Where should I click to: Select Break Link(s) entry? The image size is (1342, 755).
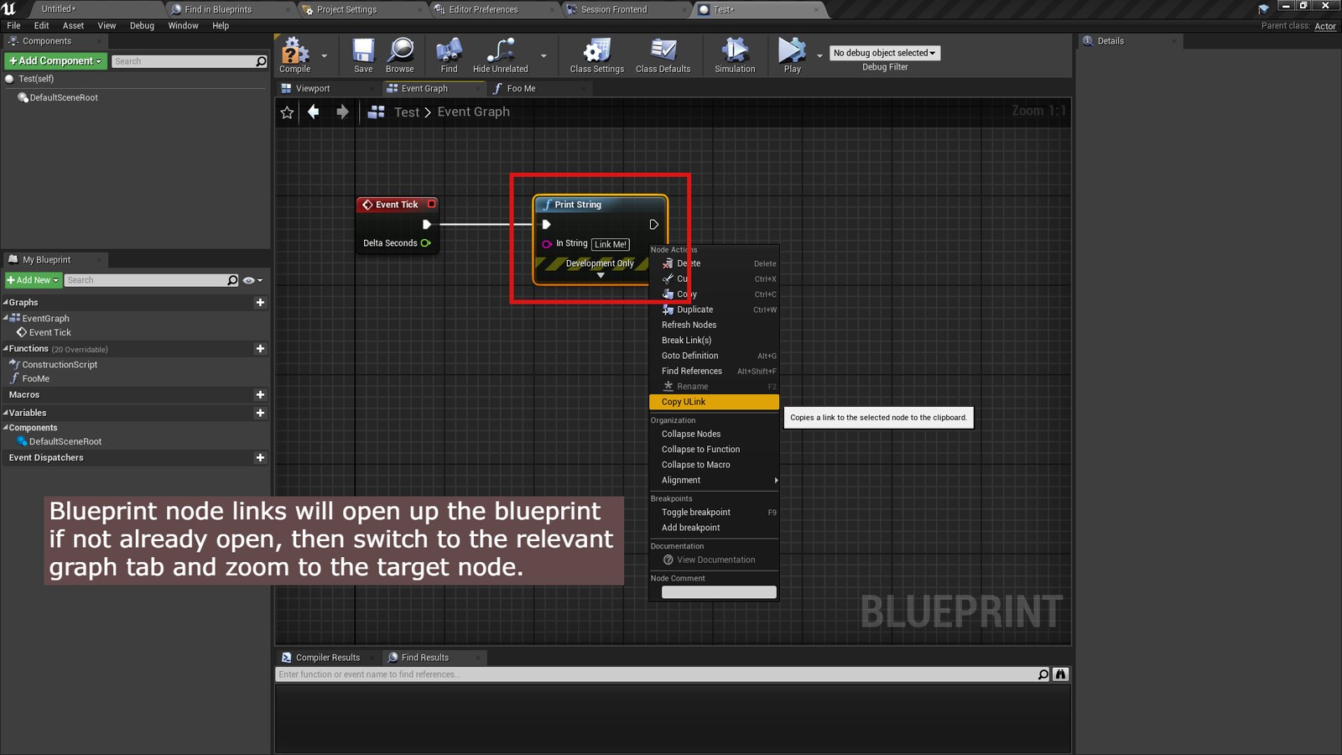pyautogui.click(x=714, y=341)
